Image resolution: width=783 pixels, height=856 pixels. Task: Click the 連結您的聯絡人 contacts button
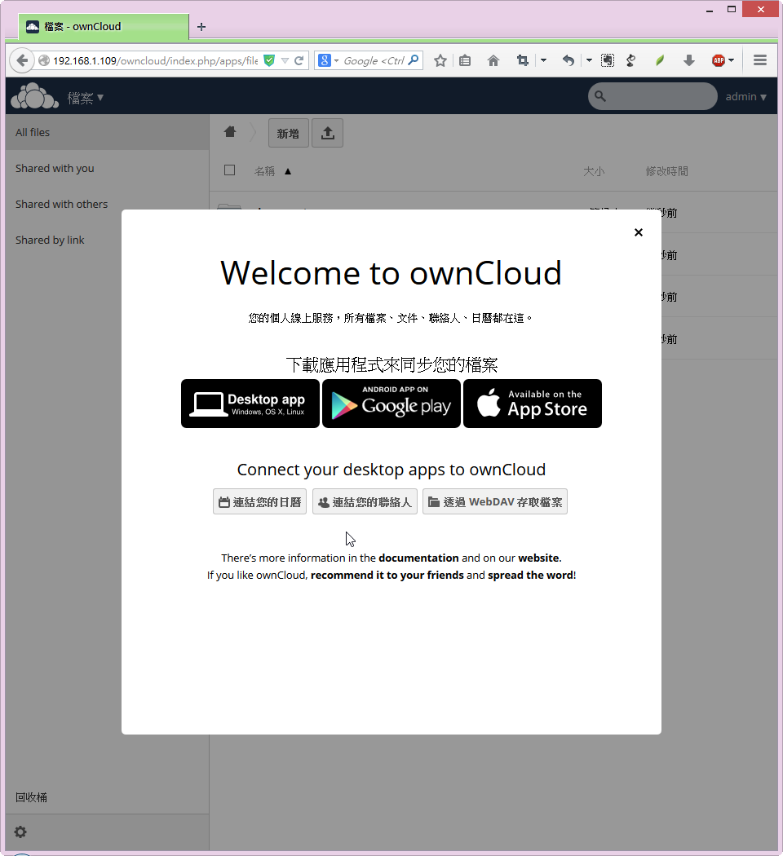365,501
